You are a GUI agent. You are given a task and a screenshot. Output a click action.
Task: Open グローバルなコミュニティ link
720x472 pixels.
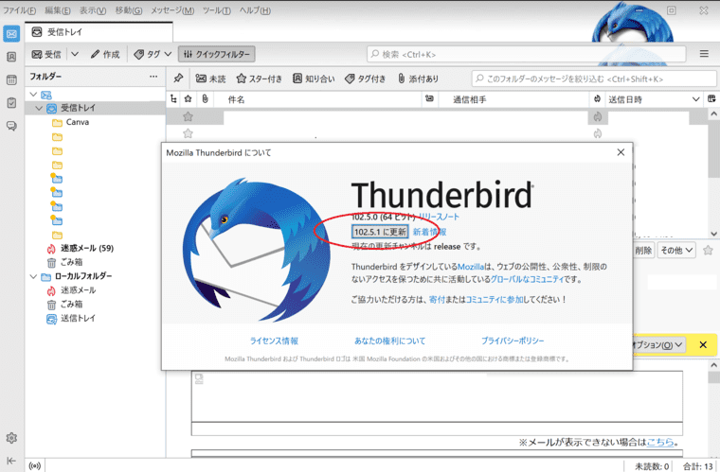527,279
